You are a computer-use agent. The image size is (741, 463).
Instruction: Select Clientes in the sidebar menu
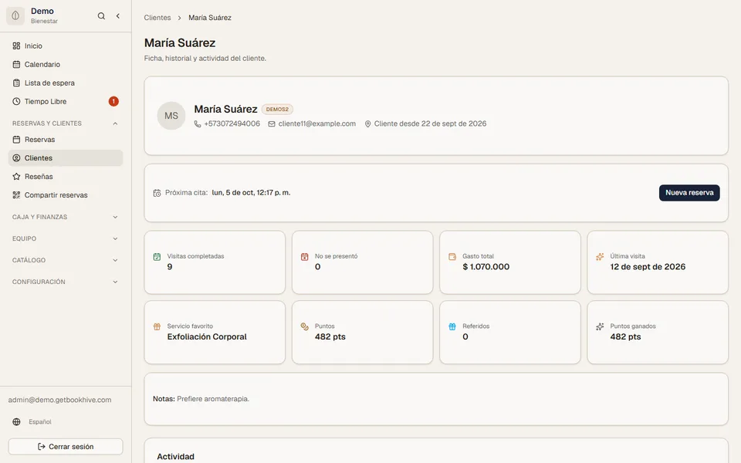point(66,157)
